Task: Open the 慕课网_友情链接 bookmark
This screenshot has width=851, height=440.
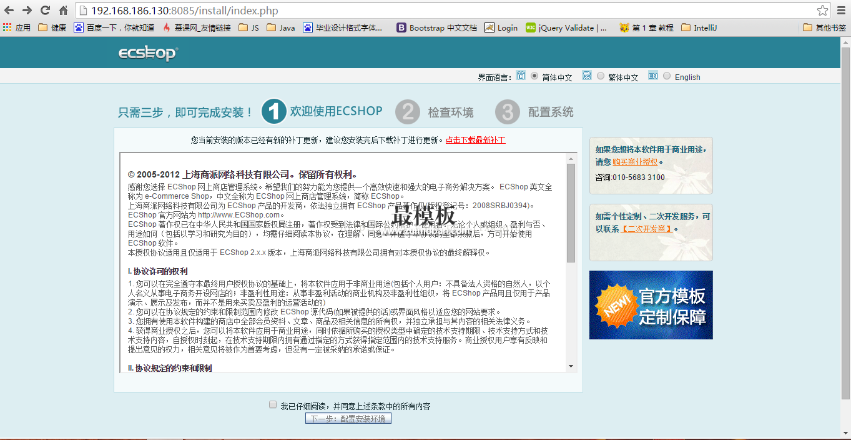Action: (x=197, y=27)
